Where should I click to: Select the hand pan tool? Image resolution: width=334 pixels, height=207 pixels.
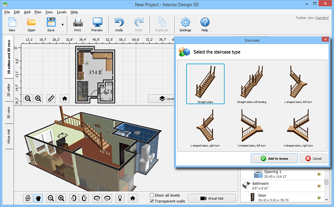click(38, 198)
